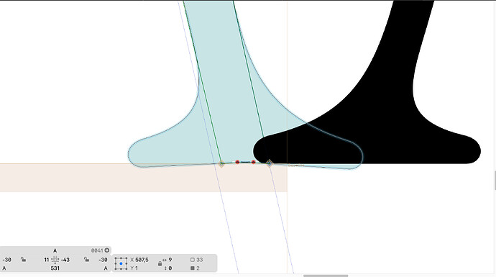The width and height of the screenshot is (496, 277).
Task: Edit left kerning group field A
Action: (4, 268)
